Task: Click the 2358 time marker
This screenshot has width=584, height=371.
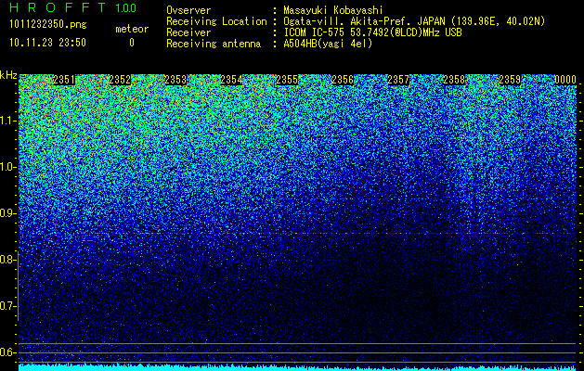Action: (454, 80)
